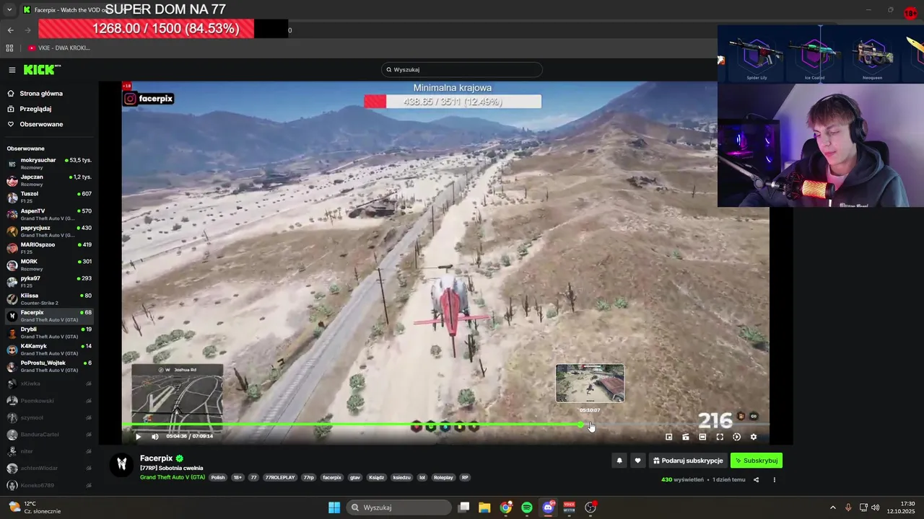The height and width of the screenshot is (519, 924).
Task: Click the progress bar playhead
Action: pyautogui.click(x=580, y=425)
